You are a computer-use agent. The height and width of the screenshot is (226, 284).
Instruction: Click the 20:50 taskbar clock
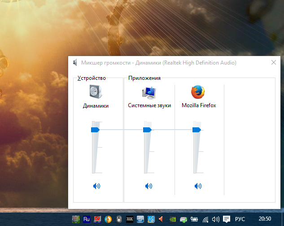(x=265, y=219)
